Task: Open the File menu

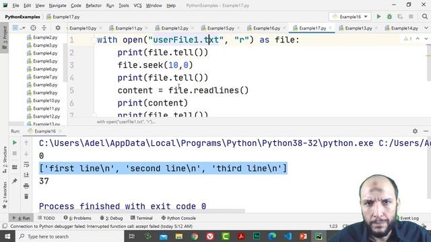Action: click(15, 5)
